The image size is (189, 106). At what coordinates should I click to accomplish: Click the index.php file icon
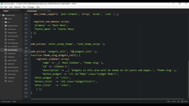(6, 57)
